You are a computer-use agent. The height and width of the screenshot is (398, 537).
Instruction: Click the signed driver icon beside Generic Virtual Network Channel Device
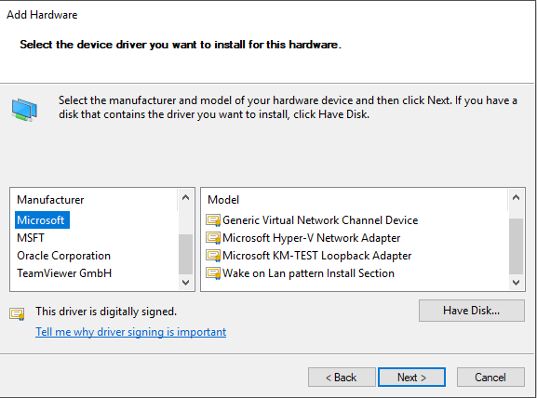click(x=213, y=220)
